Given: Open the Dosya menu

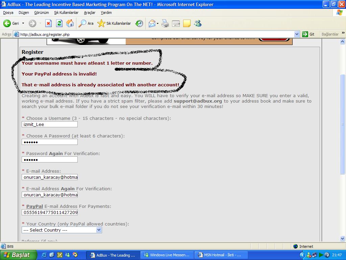Looking at the screenshot, I should click(x=8, y=13).
